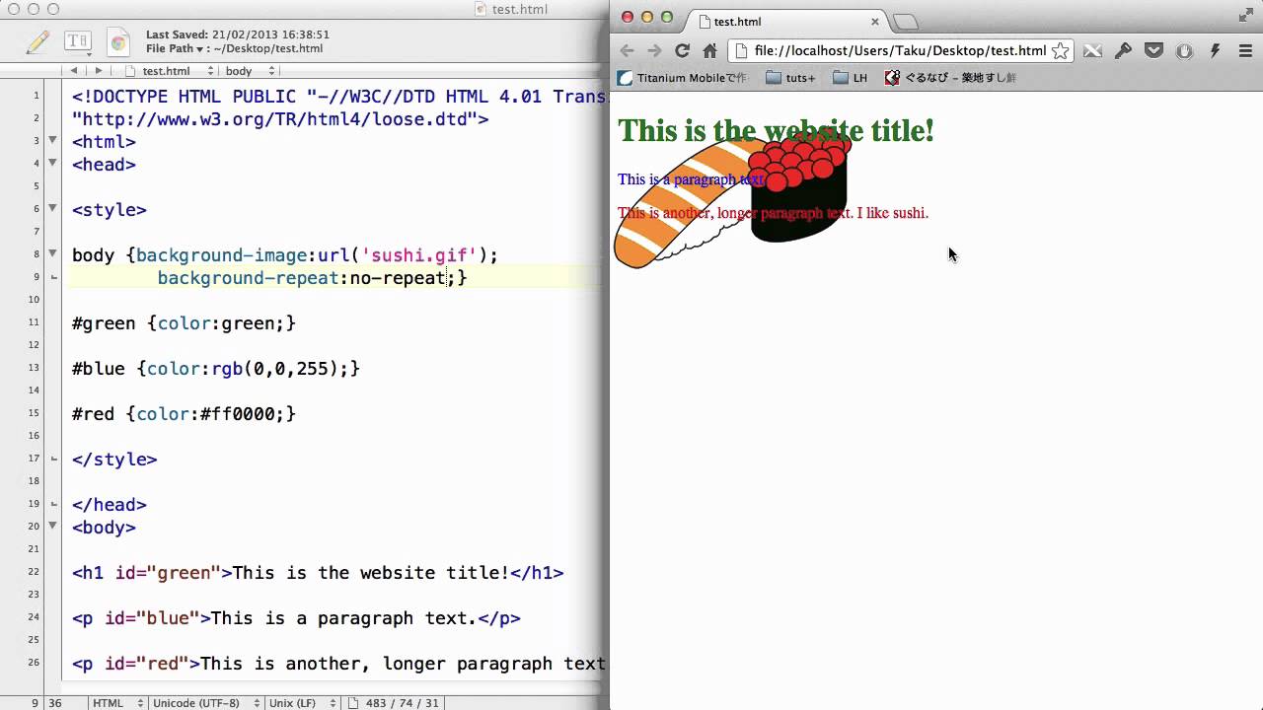Click the 'background-repeat' property in code
Viewport: 1263px width, 710px height.
[x=249, y=278]
